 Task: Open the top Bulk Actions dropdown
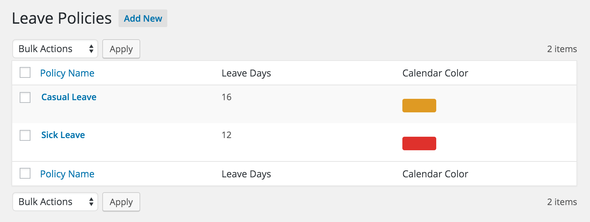[x=55, y=49]
